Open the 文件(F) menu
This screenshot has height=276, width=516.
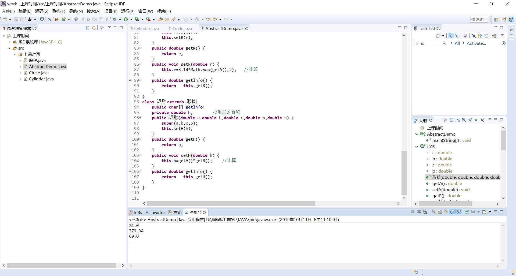click(x=8, y=11)
